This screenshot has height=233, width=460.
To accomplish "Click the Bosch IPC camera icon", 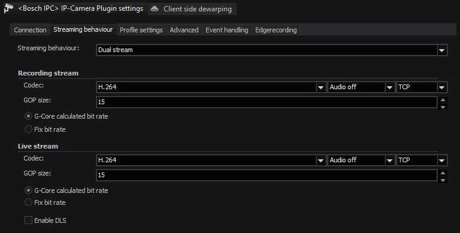I will 8,8.
